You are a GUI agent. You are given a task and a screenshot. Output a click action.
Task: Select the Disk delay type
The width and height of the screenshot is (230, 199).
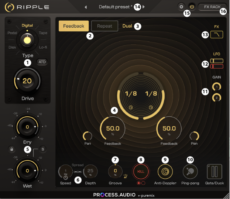point(12,47)
